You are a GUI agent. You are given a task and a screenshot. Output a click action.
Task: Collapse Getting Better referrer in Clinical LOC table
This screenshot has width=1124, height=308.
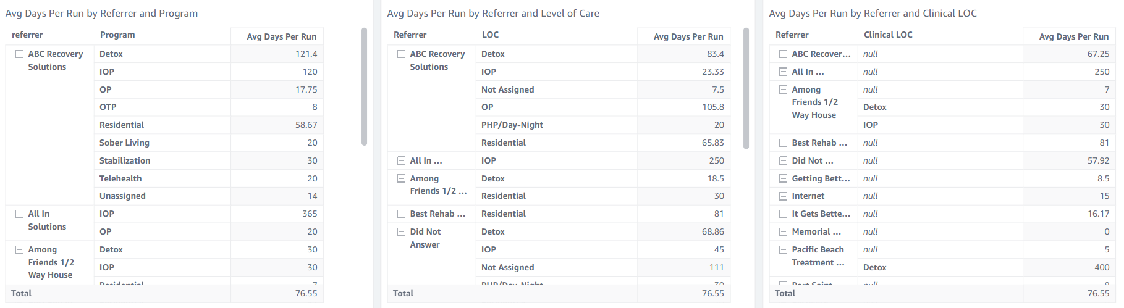pyautogui.click(x=783, y=179)
